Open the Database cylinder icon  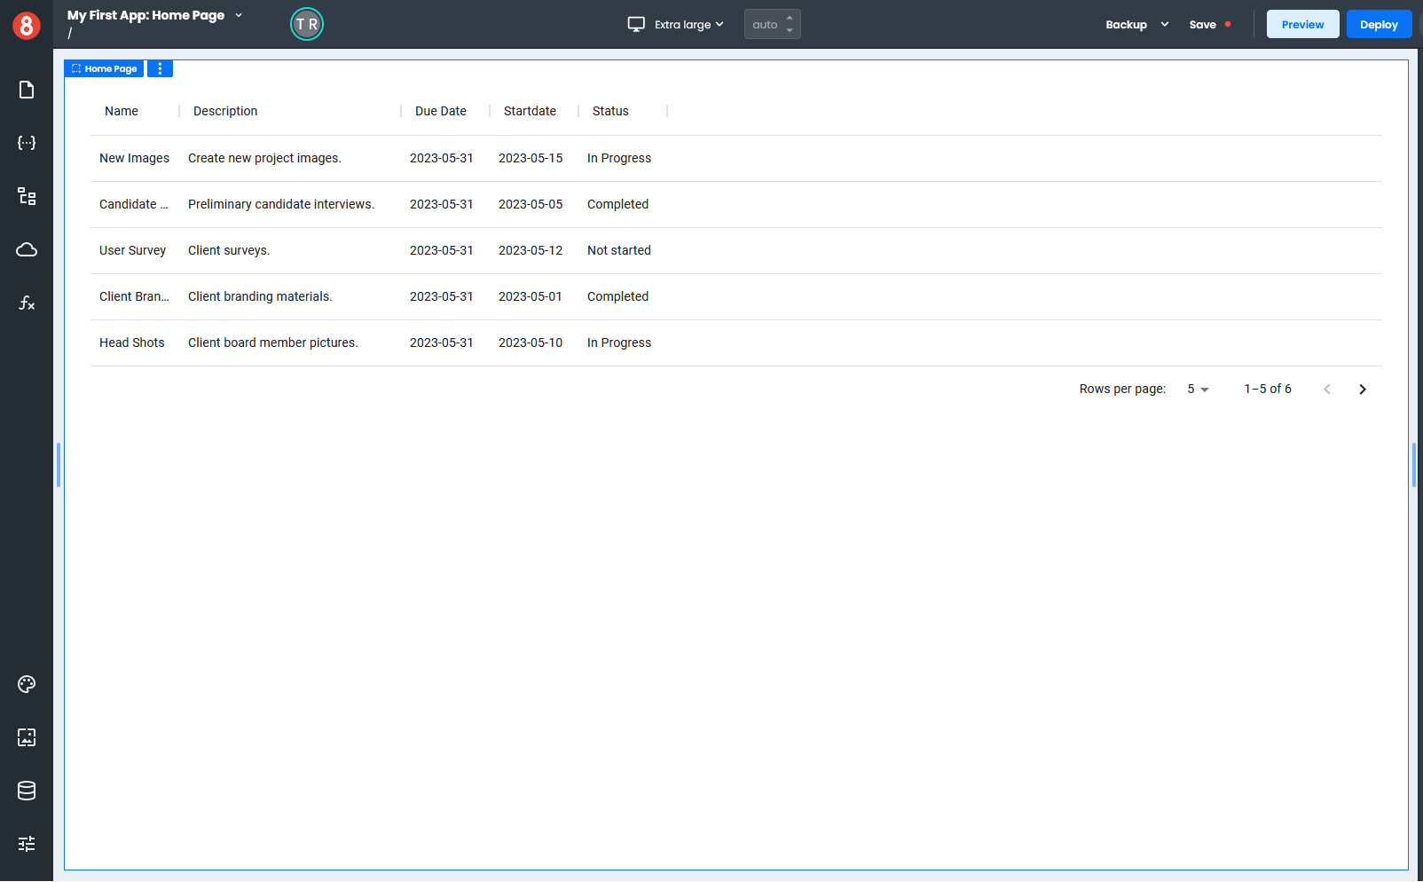click(27, 791)
